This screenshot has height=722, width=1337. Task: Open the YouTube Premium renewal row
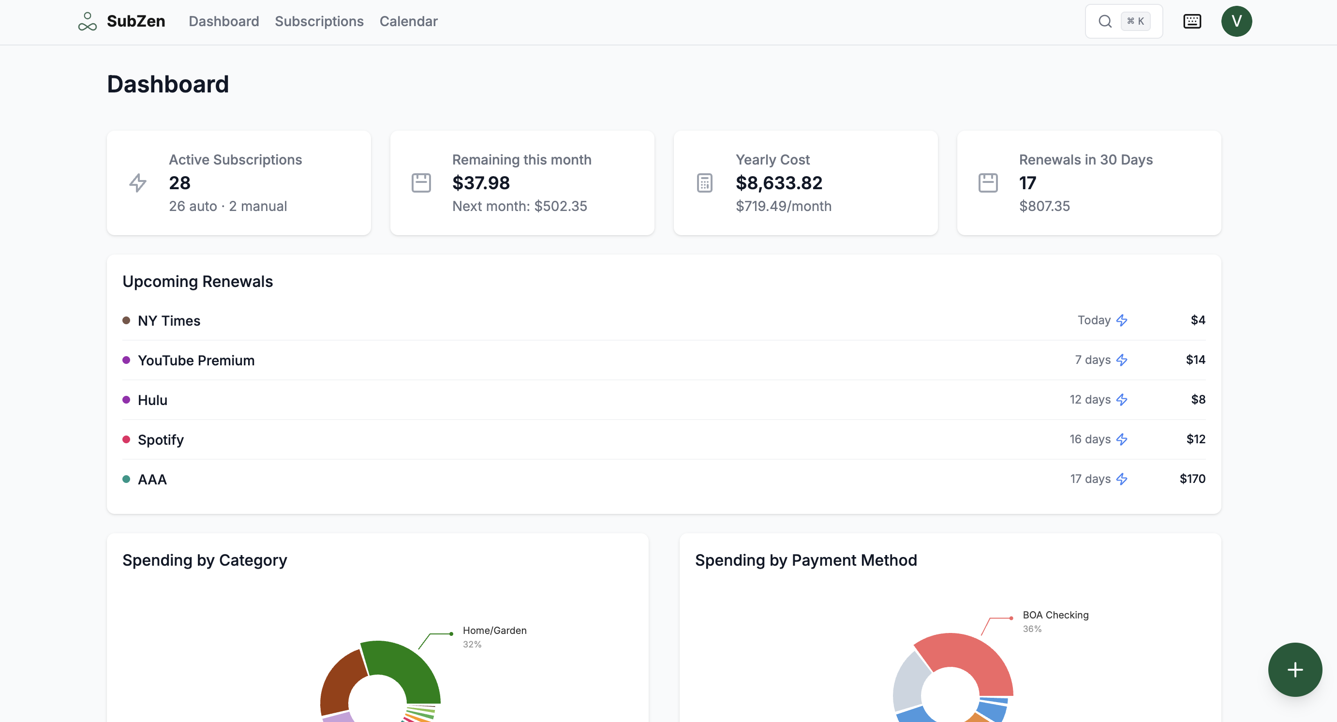click(196, 360)
